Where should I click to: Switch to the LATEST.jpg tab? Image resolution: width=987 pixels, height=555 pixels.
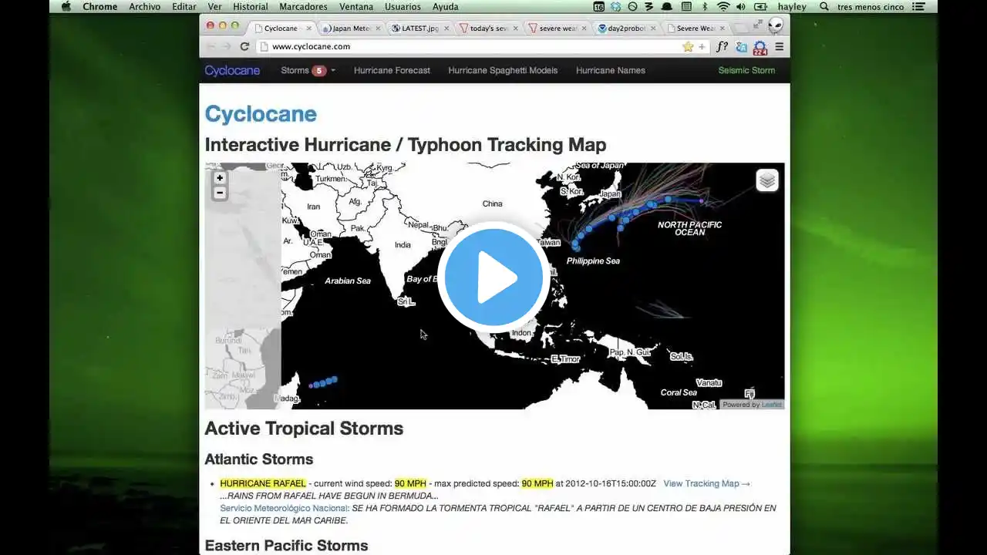tap(420, 29)
